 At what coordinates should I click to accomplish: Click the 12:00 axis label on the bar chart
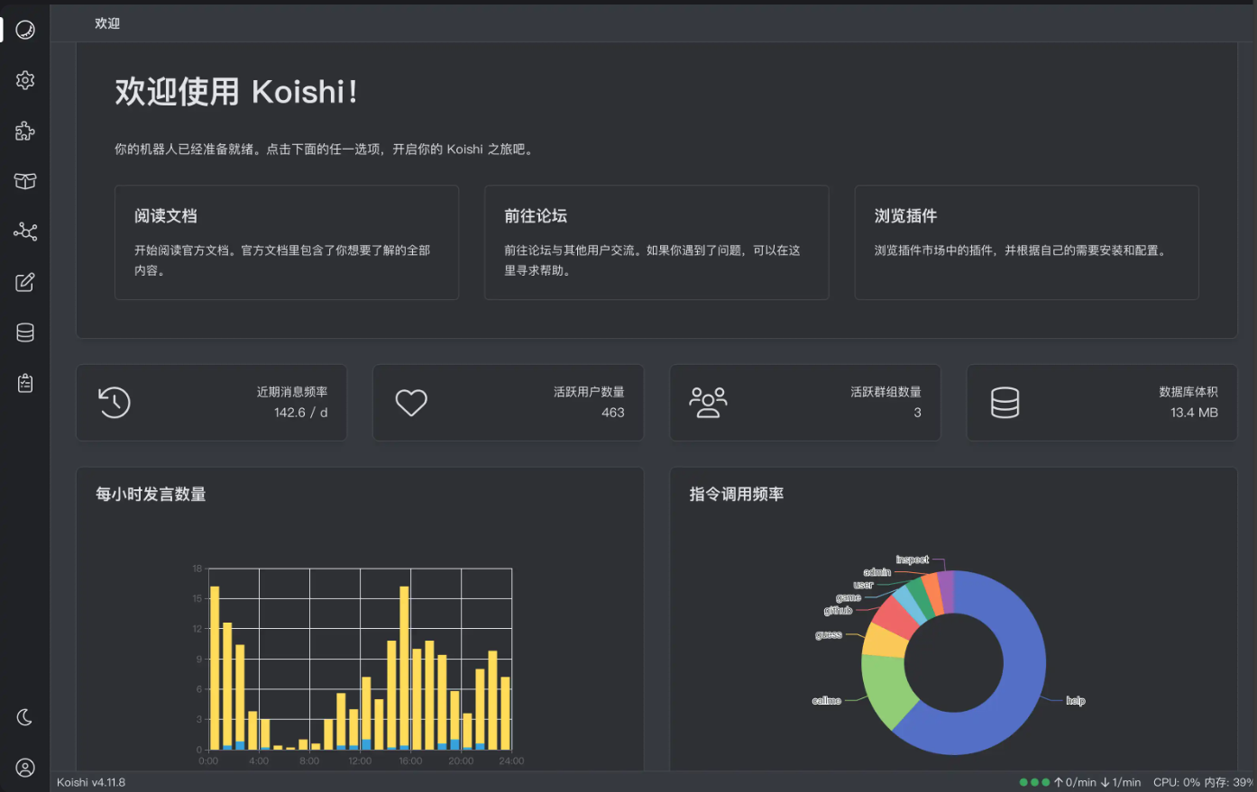coord(360,760)
